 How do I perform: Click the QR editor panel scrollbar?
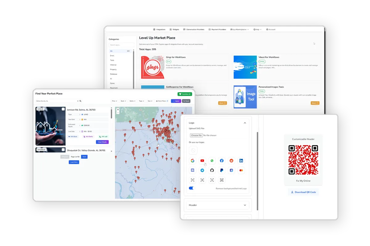tap(258, 171)
